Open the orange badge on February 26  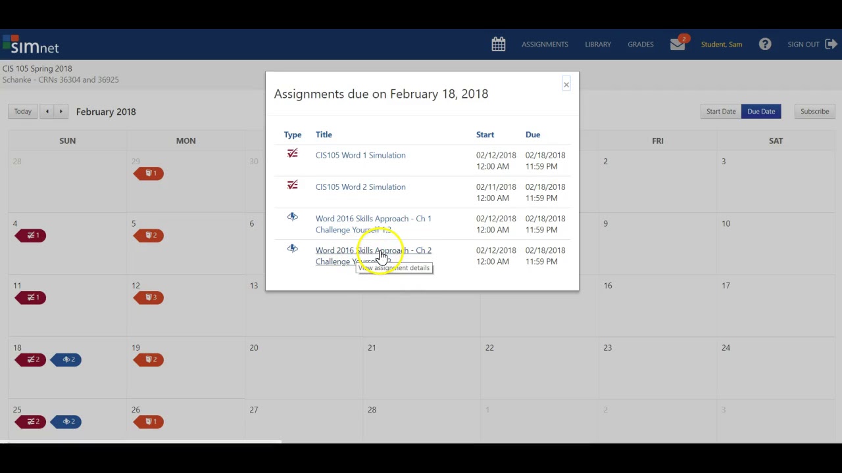149,421
